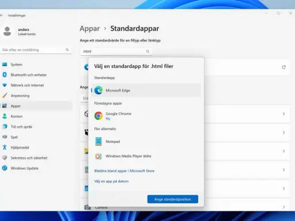Viewport: 295px width, 221px height.
Task: Click the Sekretess shield icon
Action: 5,158
